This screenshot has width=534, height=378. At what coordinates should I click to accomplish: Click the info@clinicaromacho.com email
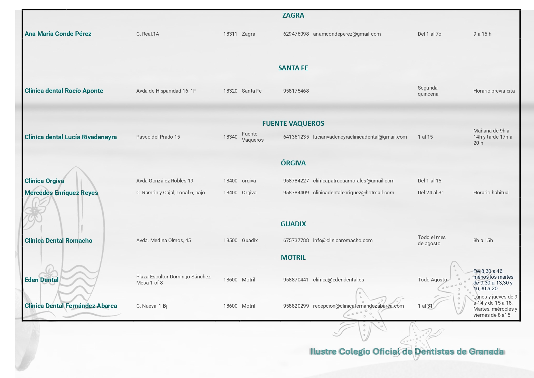[343, 241]
